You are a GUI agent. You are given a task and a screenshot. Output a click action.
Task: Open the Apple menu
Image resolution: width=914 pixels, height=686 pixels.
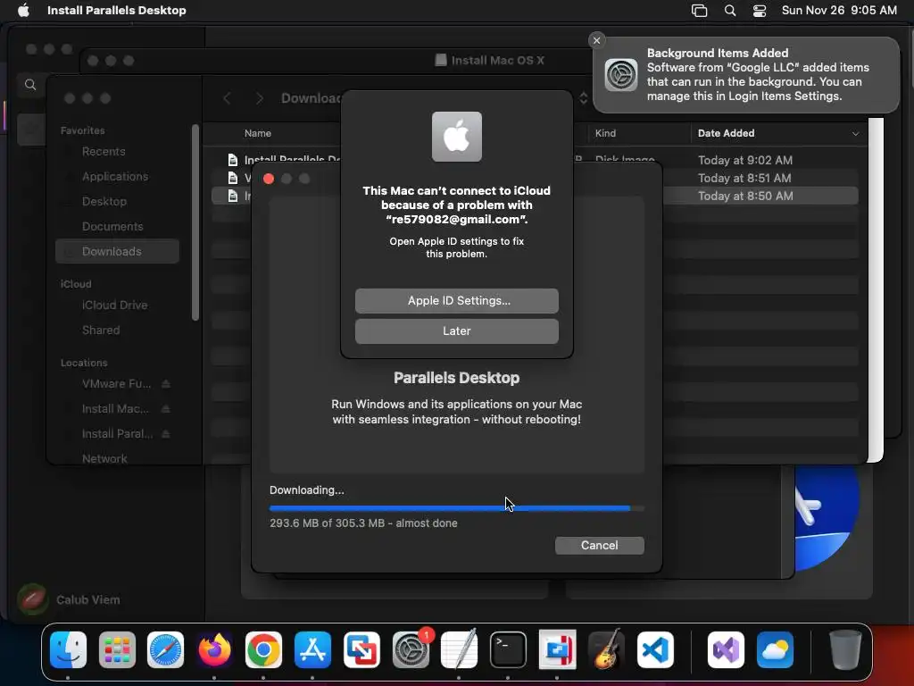pyautogui.click(x=23, y=10)
